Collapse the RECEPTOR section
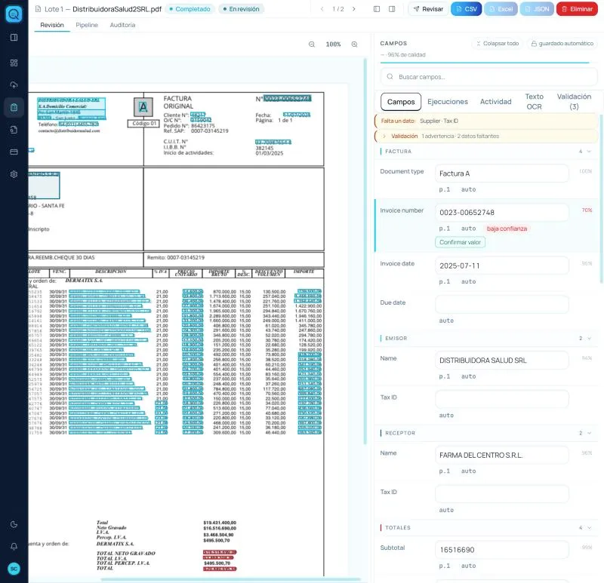Image resolution: width=604 pixels, height=583 pixels. point(589,433)
